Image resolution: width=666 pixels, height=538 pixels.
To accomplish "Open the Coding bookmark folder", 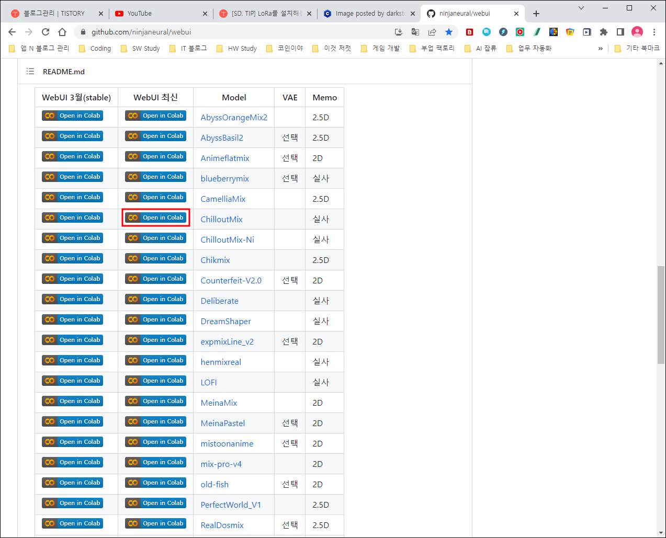I will click(x=95, y=49).
